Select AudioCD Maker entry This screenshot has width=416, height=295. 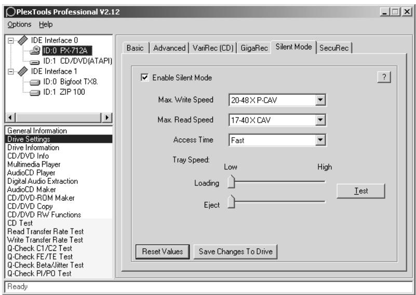pyautogui.click(x=59, y=190)
